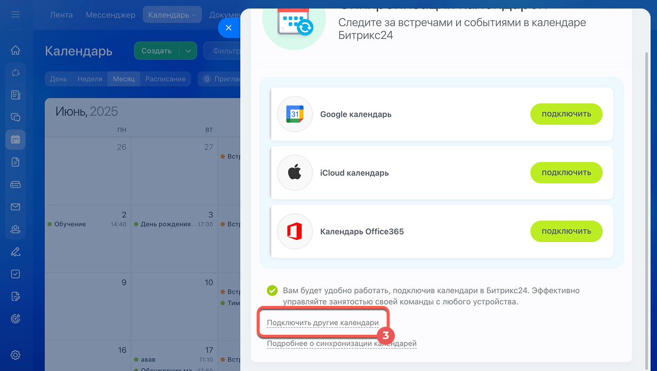Open the document page icon in sidebar
Image resolution: width=657 pixels, height=371 pixels.
[15, 162]
